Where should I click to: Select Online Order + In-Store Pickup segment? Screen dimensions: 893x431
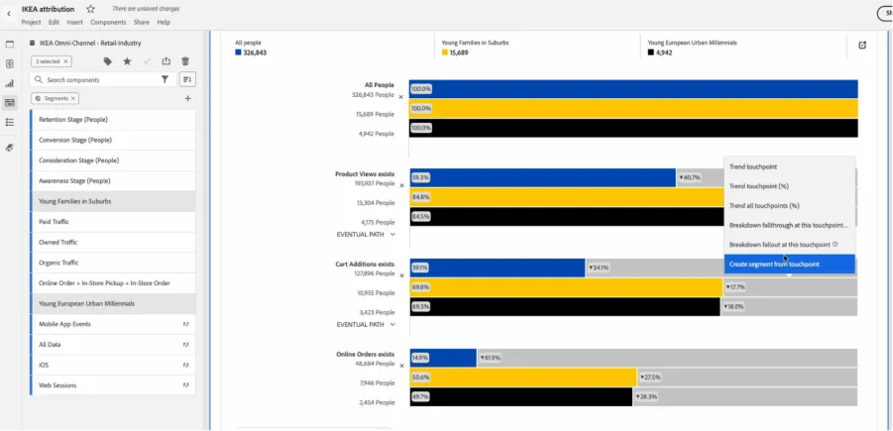click(113, 283)
